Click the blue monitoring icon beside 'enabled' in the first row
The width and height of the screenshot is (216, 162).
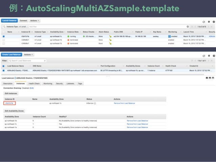click(169, 36)
